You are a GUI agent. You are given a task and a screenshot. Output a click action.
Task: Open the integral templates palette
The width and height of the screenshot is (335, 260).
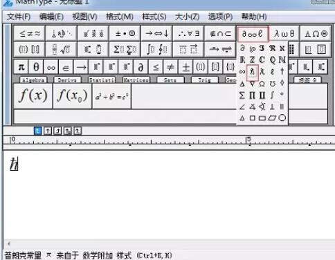coord(157,49)
